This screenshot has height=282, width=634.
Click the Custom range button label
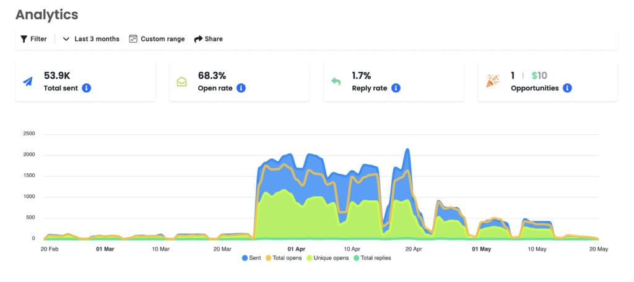tap(162, 39)
